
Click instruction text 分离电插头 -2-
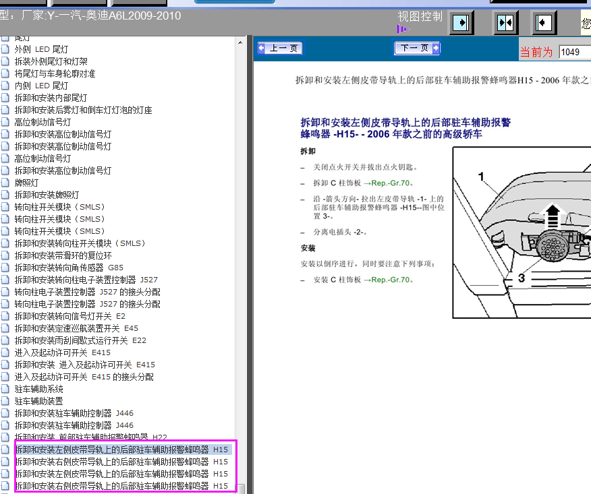(x=340, y=233)
